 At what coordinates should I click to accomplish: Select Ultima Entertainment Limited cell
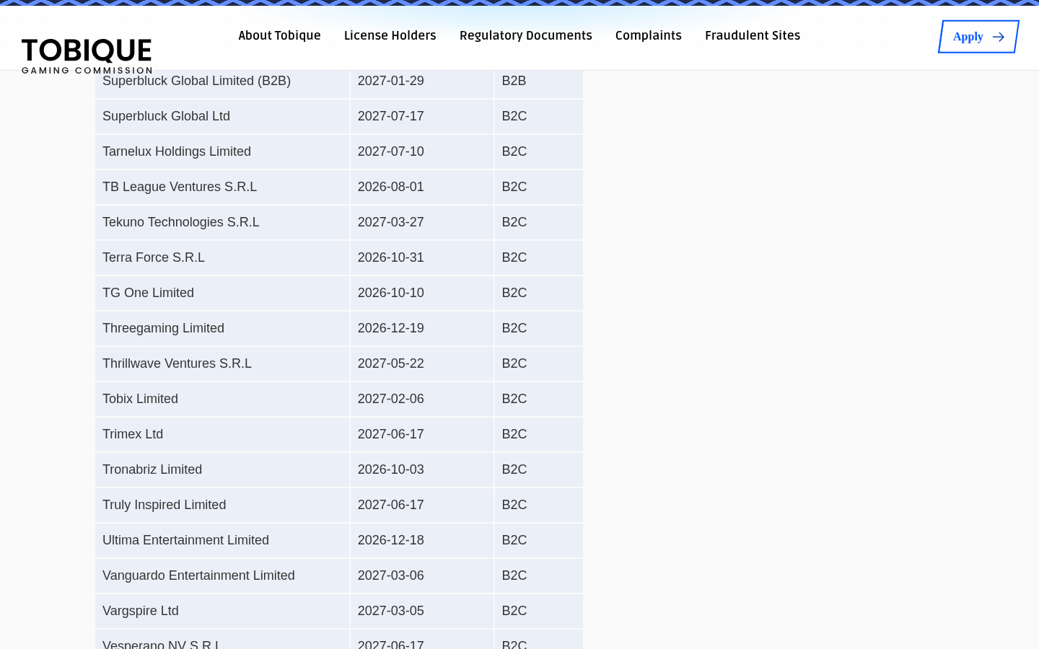[x=222, y=540]
